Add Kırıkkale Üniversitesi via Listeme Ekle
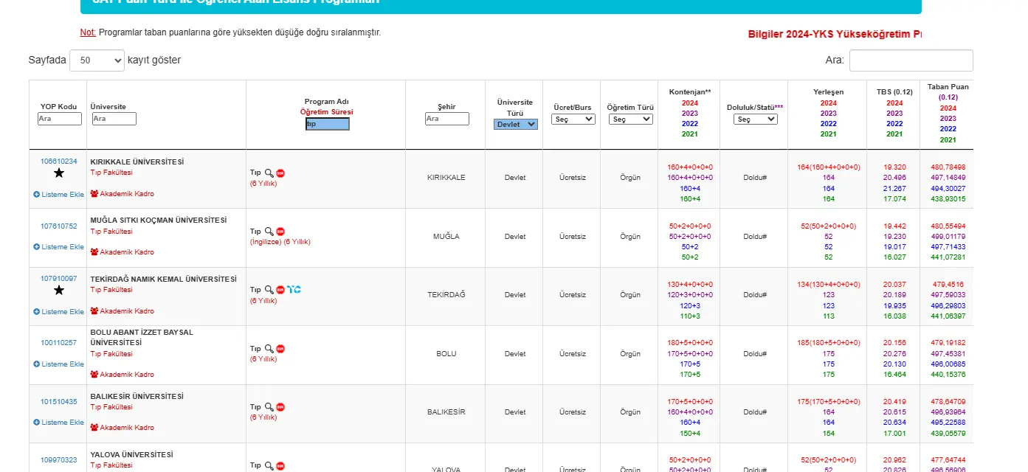 pos(59,195)
